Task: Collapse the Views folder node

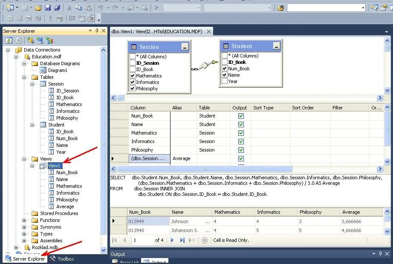Action: coord(24,159)
